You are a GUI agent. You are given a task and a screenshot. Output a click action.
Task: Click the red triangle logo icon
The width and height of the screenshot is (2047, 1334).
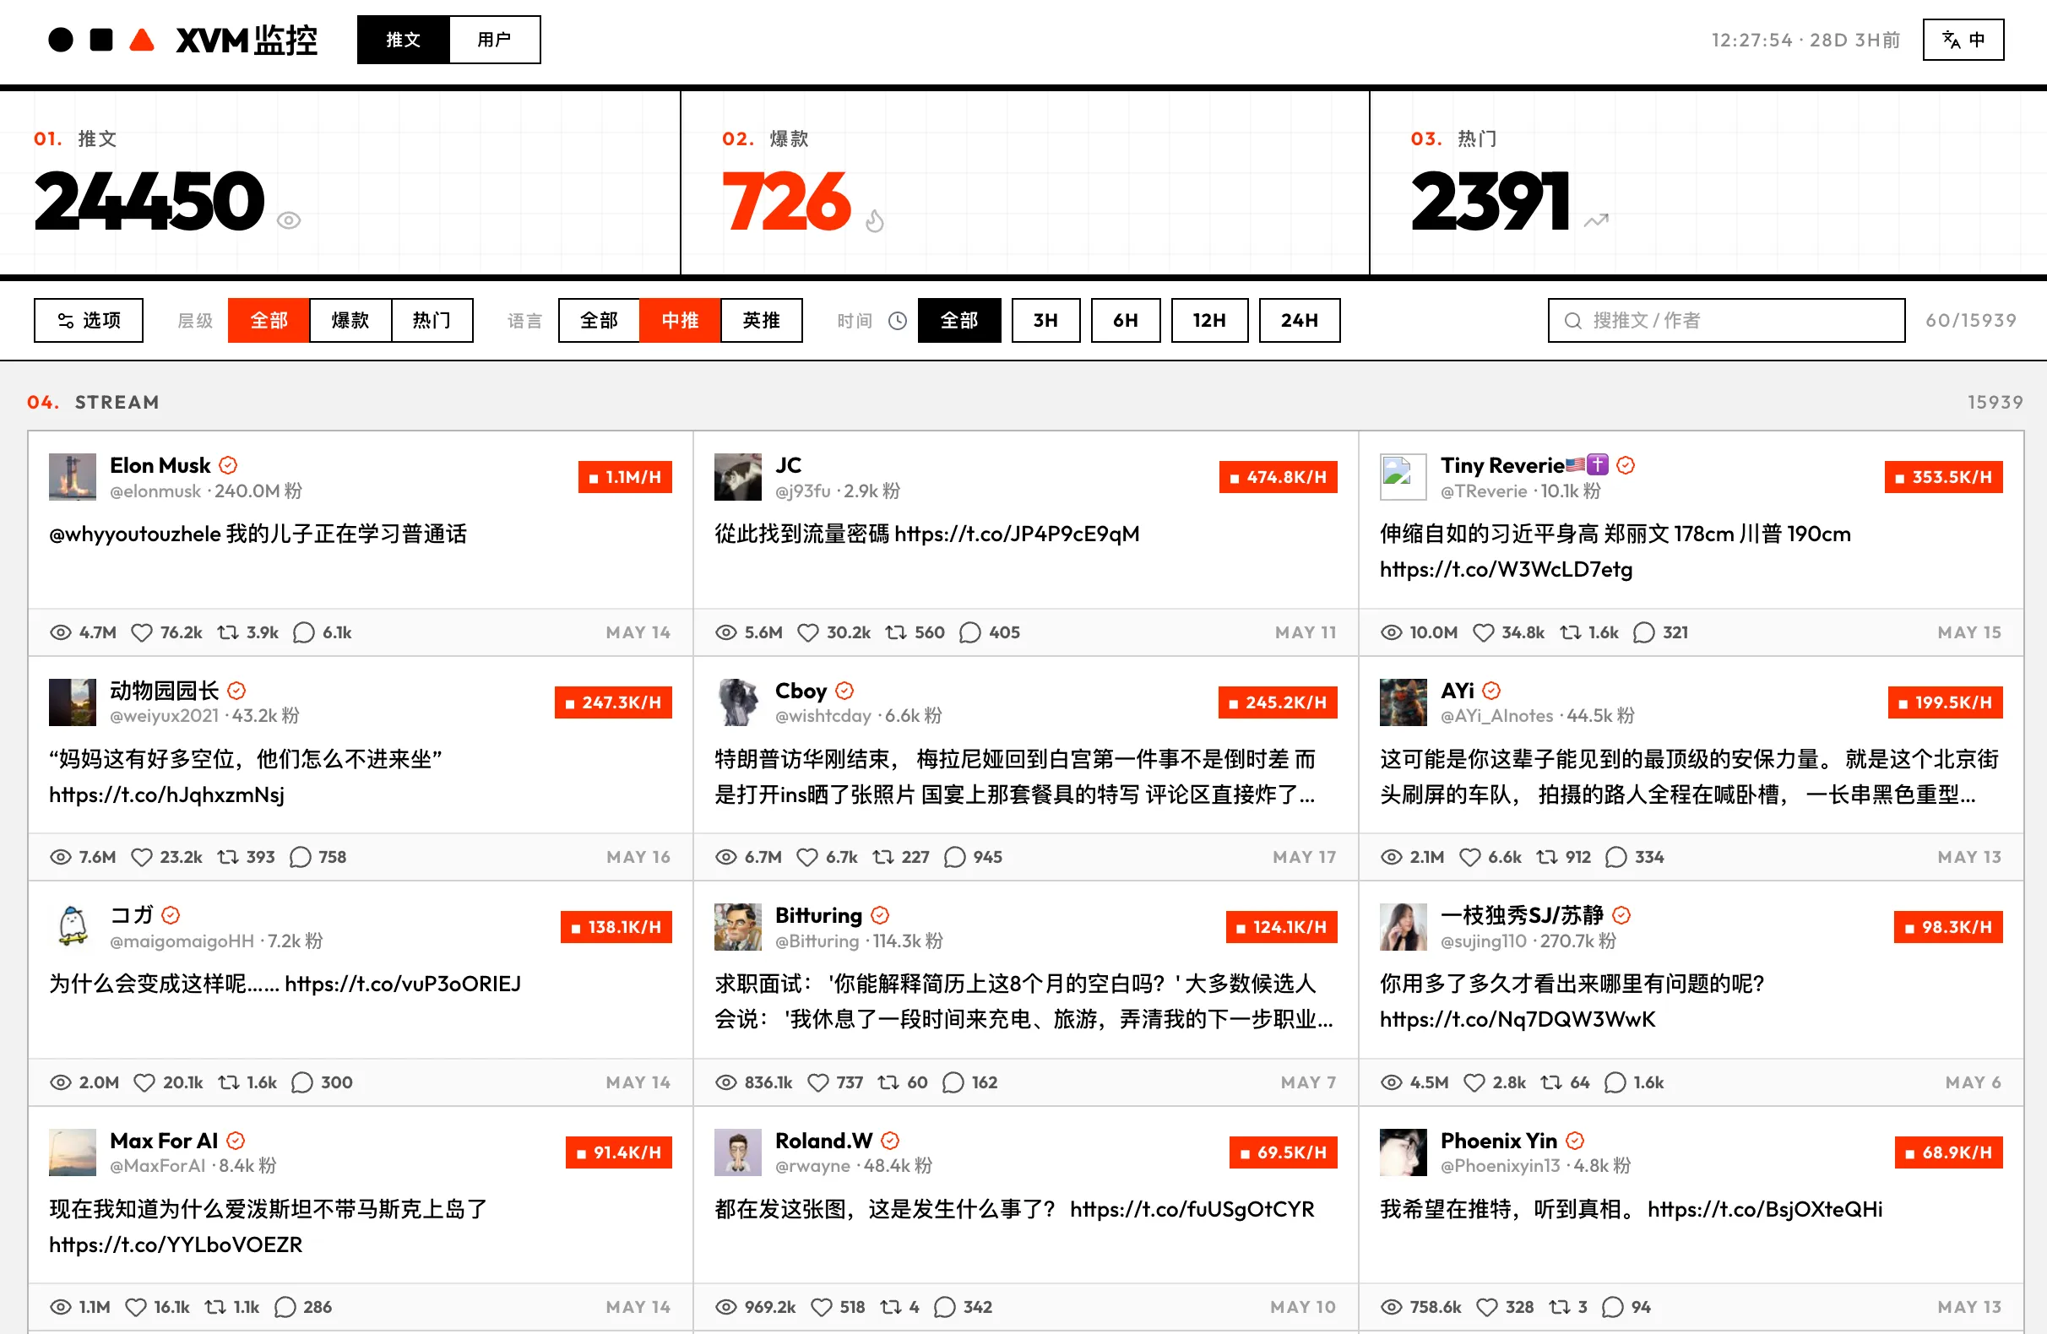pyautogui.click(x=141, y=40)
